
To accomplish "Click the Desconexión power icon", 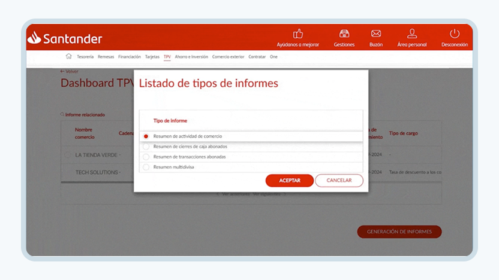I will (455, 34).
